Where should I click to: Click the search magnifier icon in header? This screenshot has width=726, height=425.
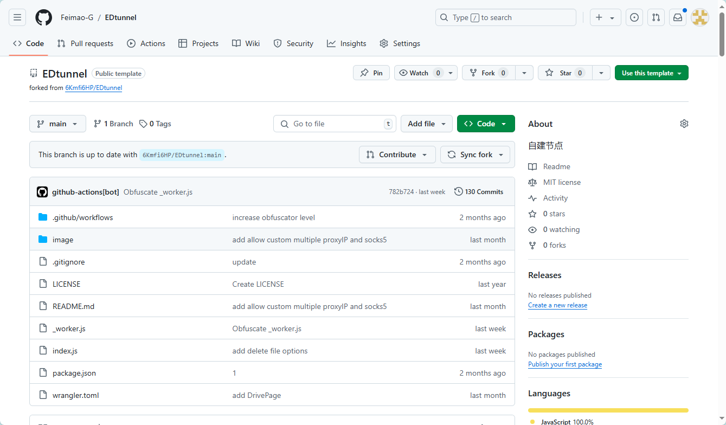(x=444, y=17)
